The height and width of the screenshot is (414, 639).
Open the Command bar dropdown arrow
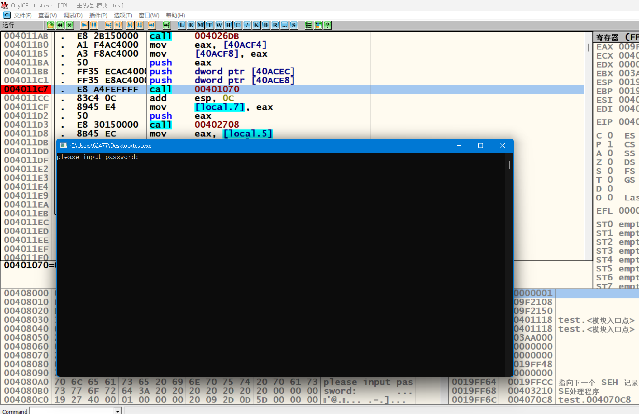(x=117, y=411)
